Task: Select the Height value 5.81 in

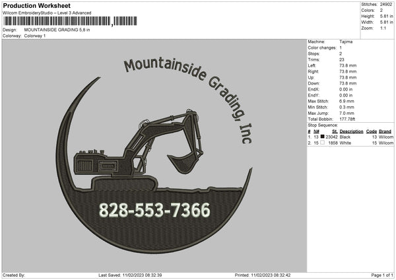Action: click(x=387, y=16)
